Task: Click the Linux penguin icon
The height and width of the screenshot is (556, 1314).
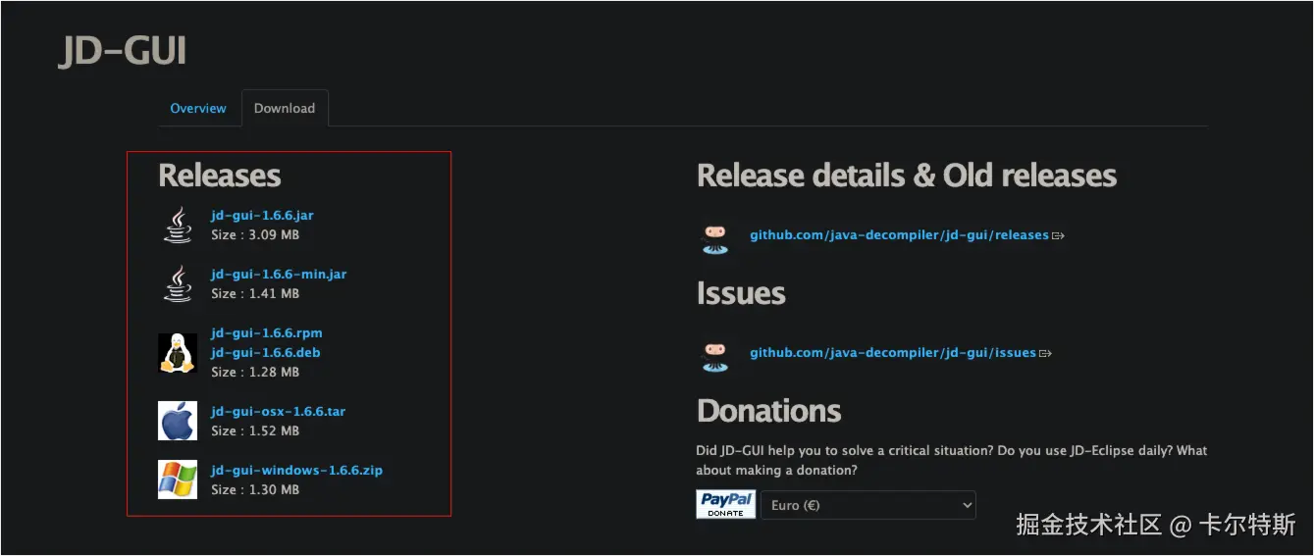Action: pyautogui.click(x=178, y=353)
